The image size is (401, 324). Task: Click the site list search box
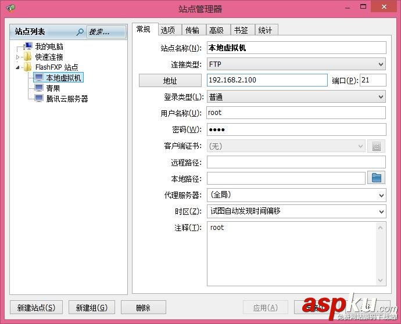[106, 32]
